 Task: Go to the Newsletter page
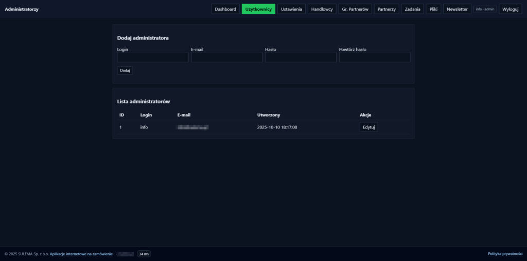457,9
